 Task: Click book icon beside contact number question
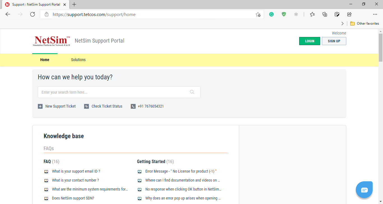pos(46,180)
